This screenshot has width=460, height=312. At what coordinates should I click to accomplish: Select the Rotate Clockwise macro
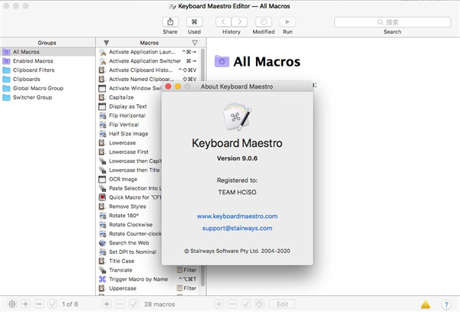130,225
